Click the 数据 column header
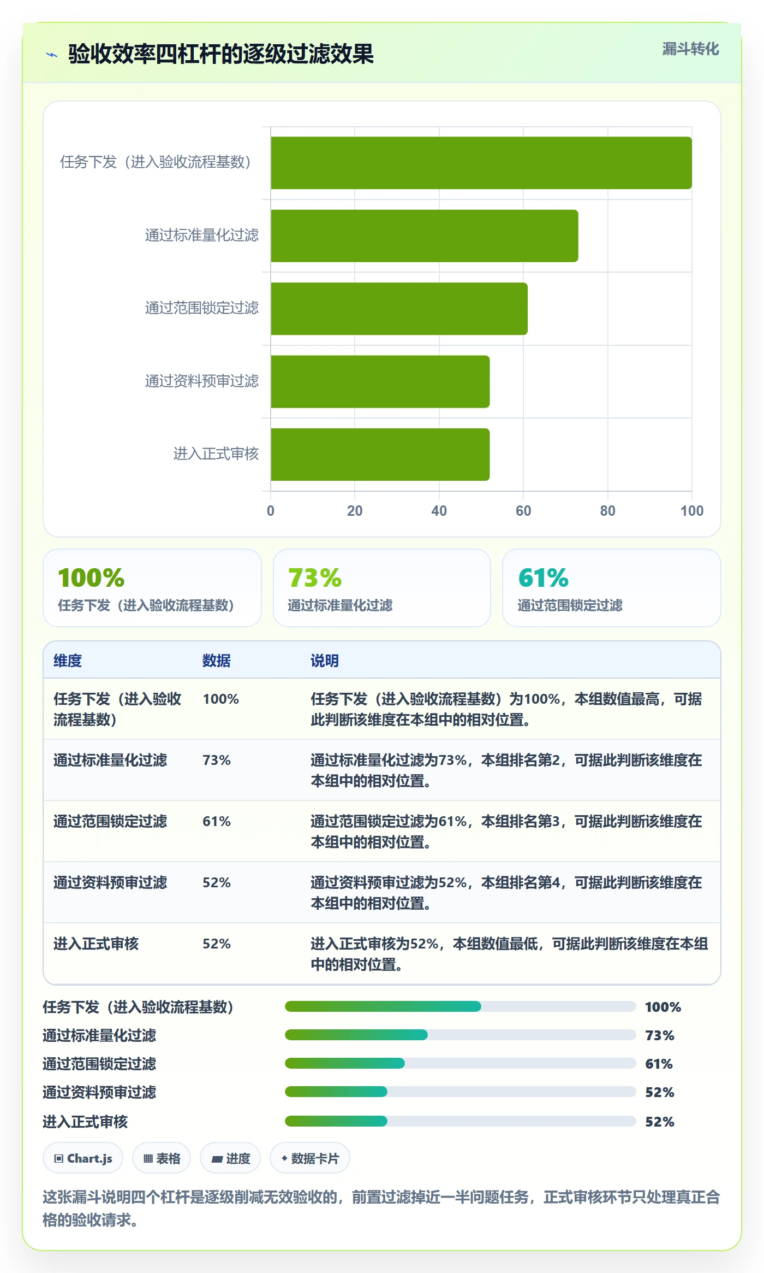The image size is (764, 1273). (217, 661)
